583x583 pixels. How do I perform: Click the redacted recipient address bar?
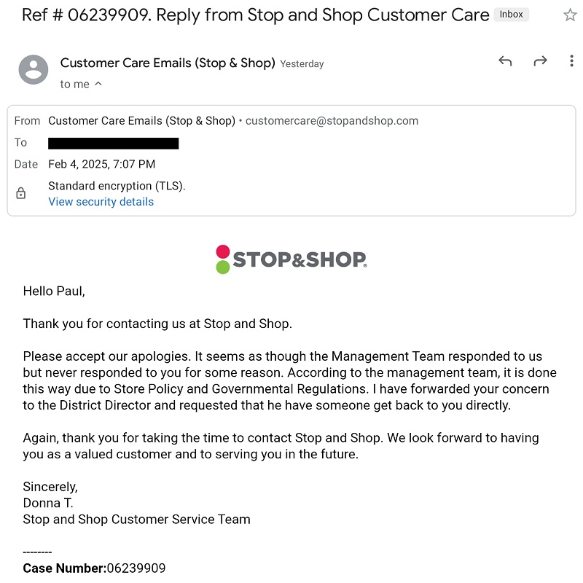point(114,143)
